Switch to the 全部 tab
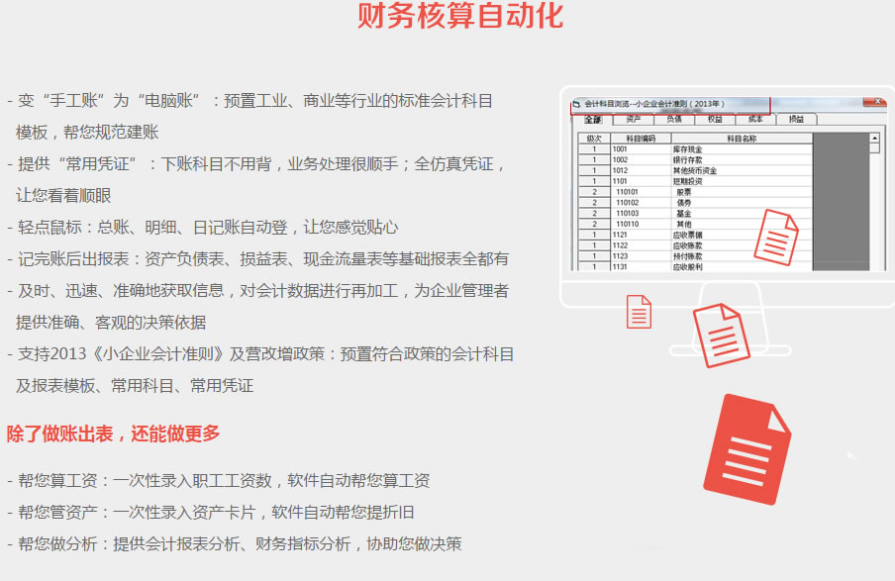Viewport: 895px width, 581px height. [x=594, y=120]
